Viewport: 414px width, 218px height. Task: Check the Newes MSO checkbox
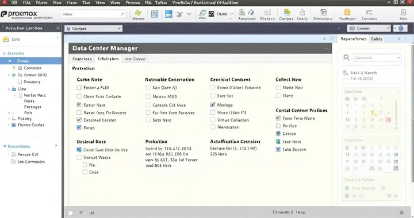point(148,96)
